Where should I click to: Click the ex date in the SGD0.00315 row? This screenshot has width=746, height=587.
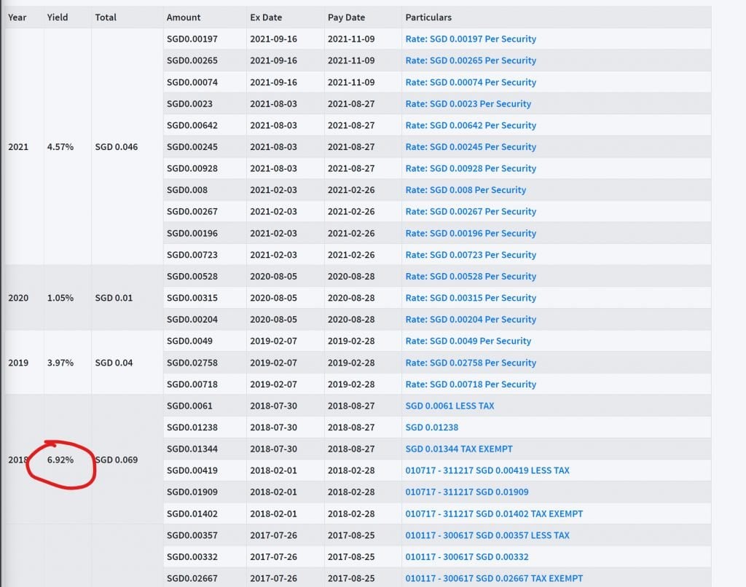(274, 298)
